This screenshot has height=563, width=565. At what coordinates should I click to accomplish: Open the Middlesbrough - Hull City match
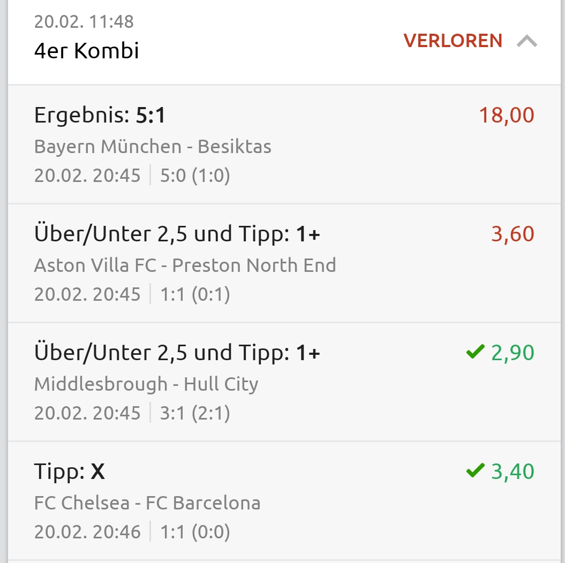pyautogui.click(x=146, y=384)
